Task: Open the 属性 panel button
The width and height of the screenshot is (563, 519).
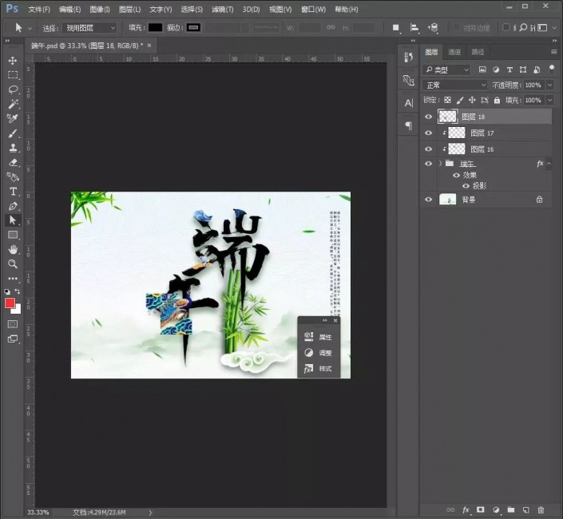Action: click(319, 337)
